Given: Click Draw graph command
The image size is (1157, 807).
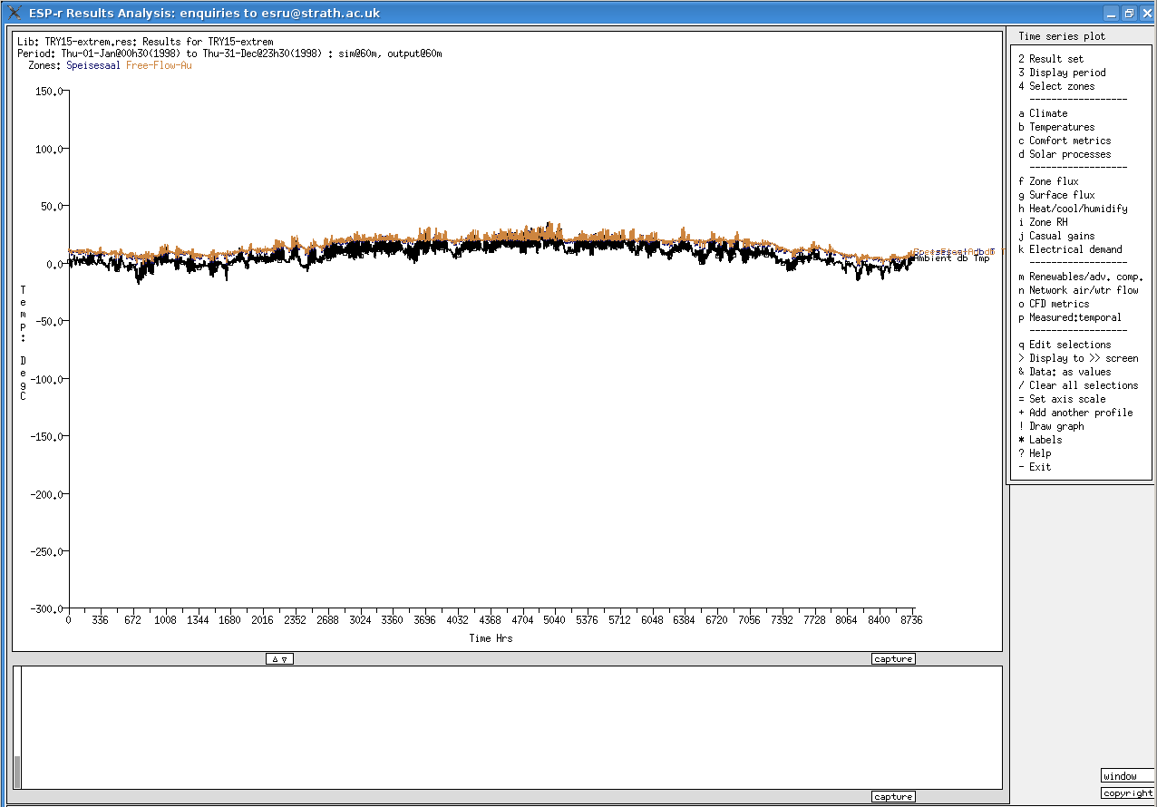Looking at the screenshot, I should [x=1055, y=426].
